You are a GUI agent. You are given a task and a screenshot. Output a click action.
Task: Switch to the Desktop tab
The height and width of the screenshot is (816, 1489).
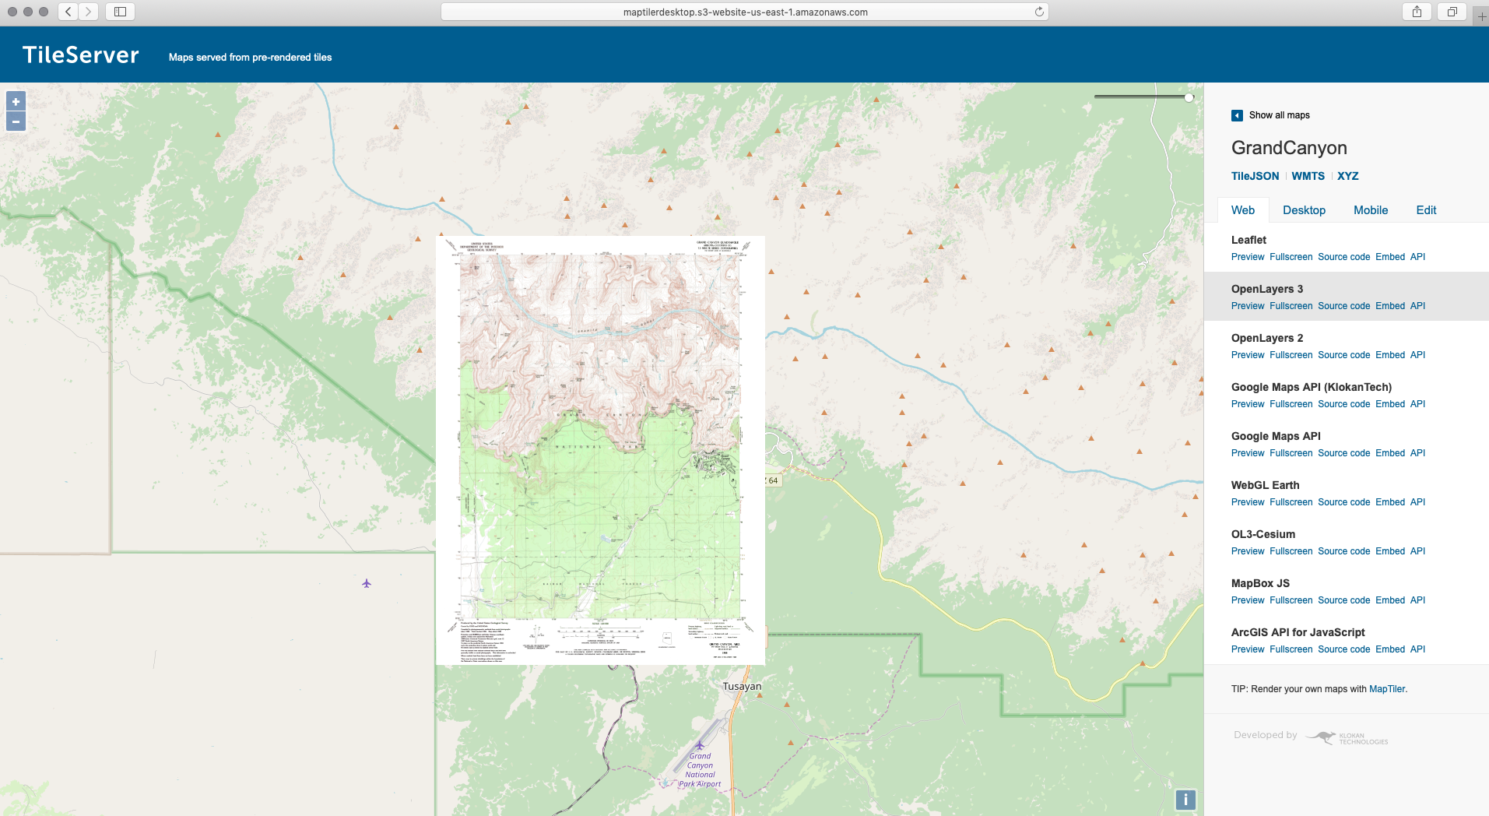[1304, 210]
